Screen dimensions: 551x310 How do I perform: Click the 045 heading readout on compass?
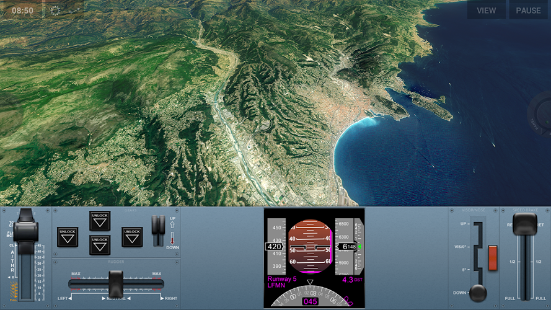pos(311,301)
